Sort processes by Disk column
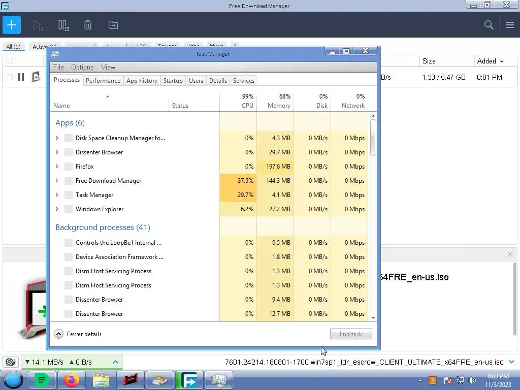 [x=312, y=101]
